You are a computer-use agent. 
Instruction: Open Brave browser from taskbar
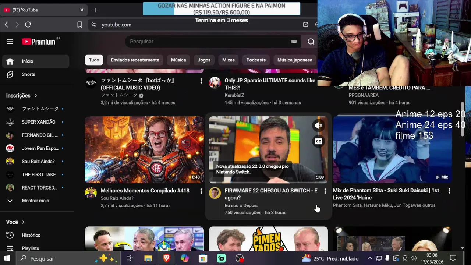click(x=166, y=258)
